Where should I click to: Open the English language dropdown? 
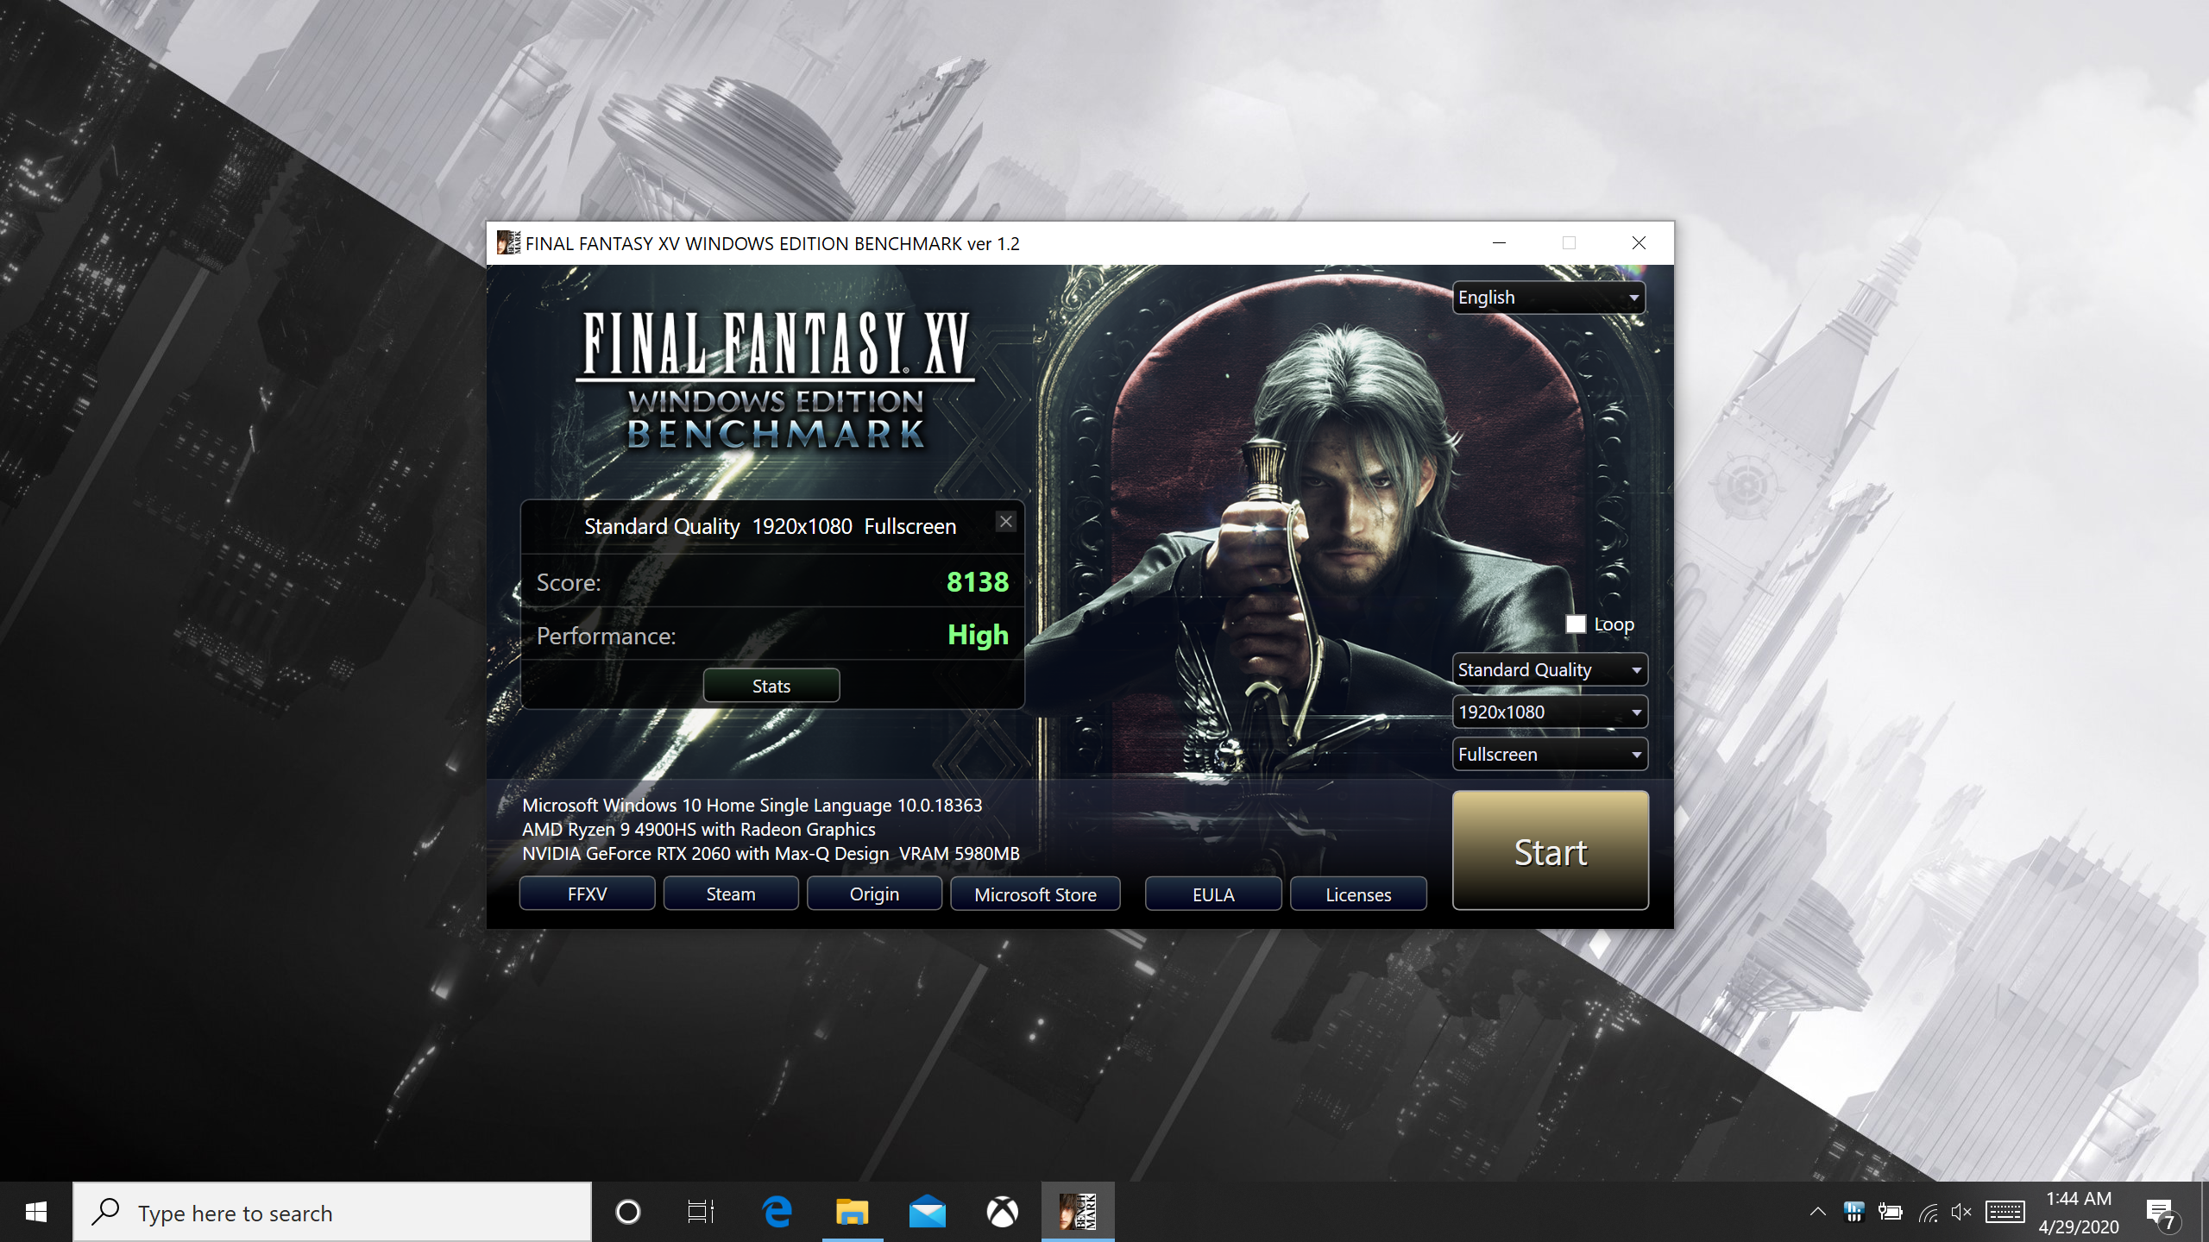[x=1549, y=298]
